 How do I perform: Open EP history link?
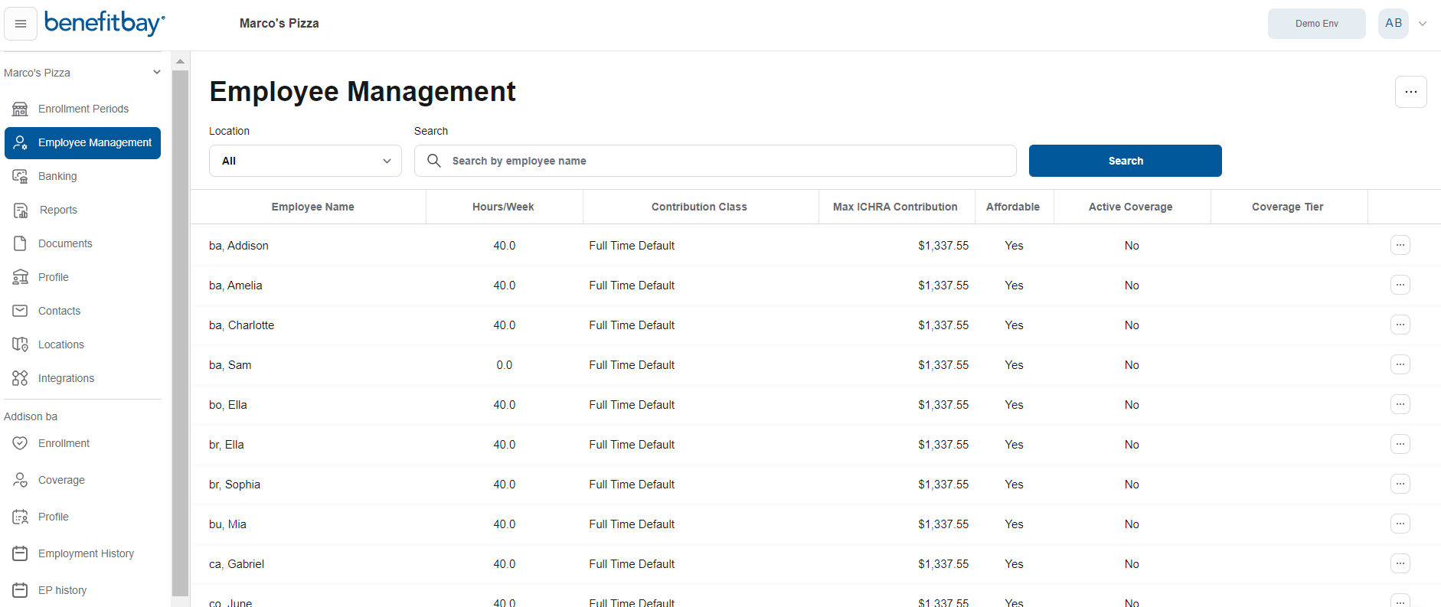(63, 590)
